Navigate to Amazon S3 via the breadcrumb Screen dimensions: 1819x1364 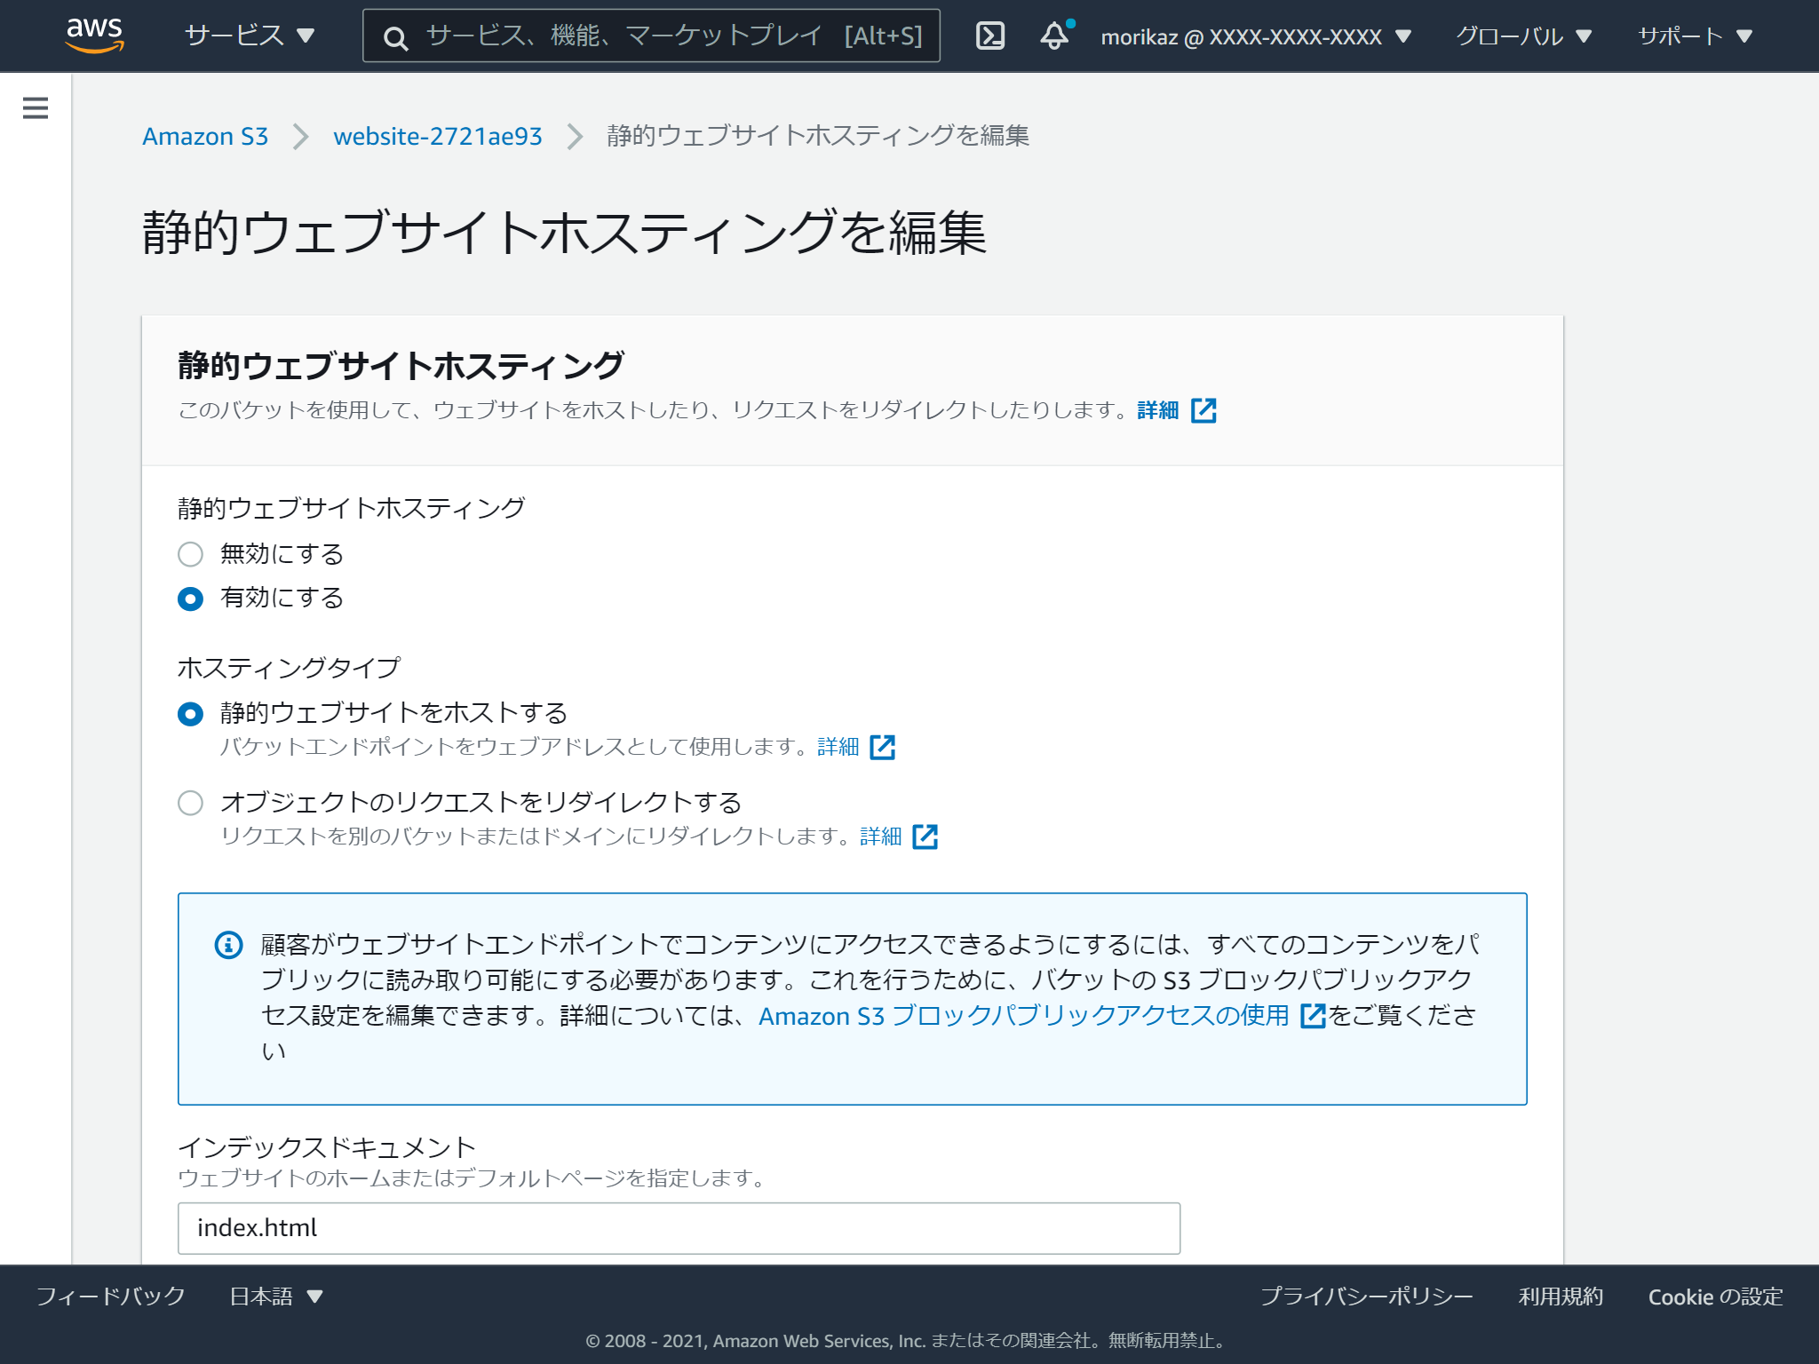coord(205,137)
